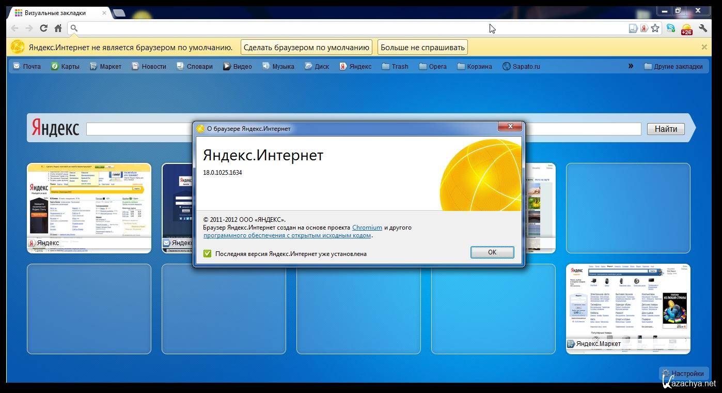
Task: Go to the home page icon
Action: 58,28
